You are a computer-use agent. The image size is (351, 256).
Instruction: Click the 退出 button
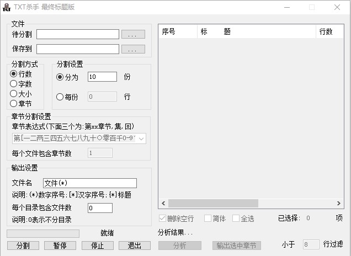[x=135, y=246]
